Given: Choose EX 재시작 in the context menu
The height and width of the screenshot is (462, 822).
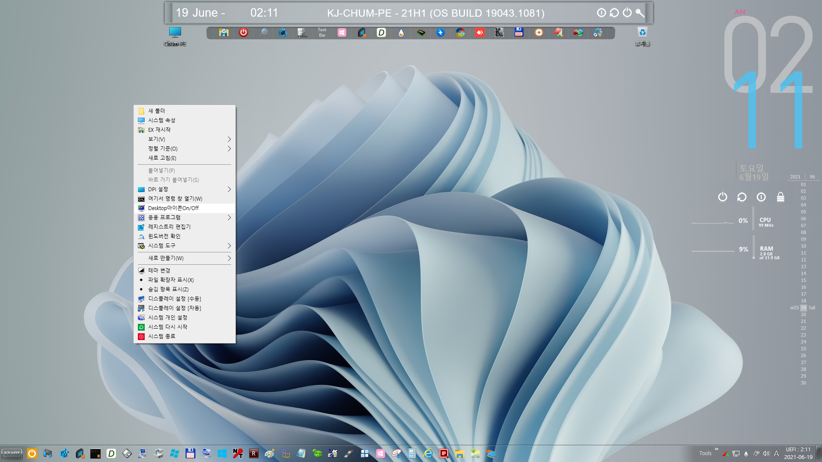Looking at the screenshot, I should 185,130.
